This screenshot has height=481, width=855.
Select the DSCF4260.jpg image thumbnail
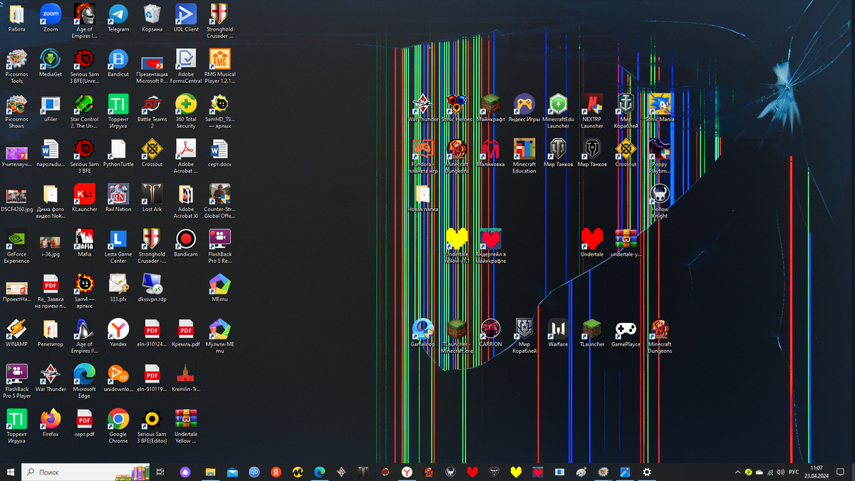click(x=16, y=198)
